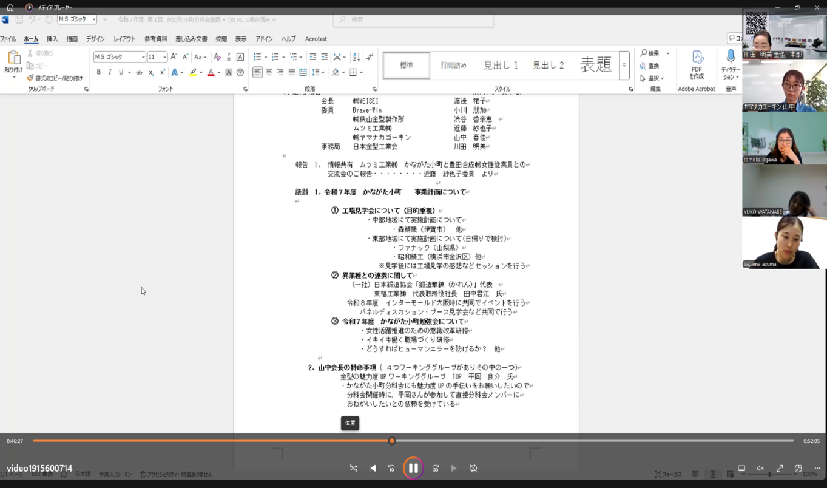827x488 pixels.
Task: Open the MS ゴシック font dropdown
Action: click(144, 56)
